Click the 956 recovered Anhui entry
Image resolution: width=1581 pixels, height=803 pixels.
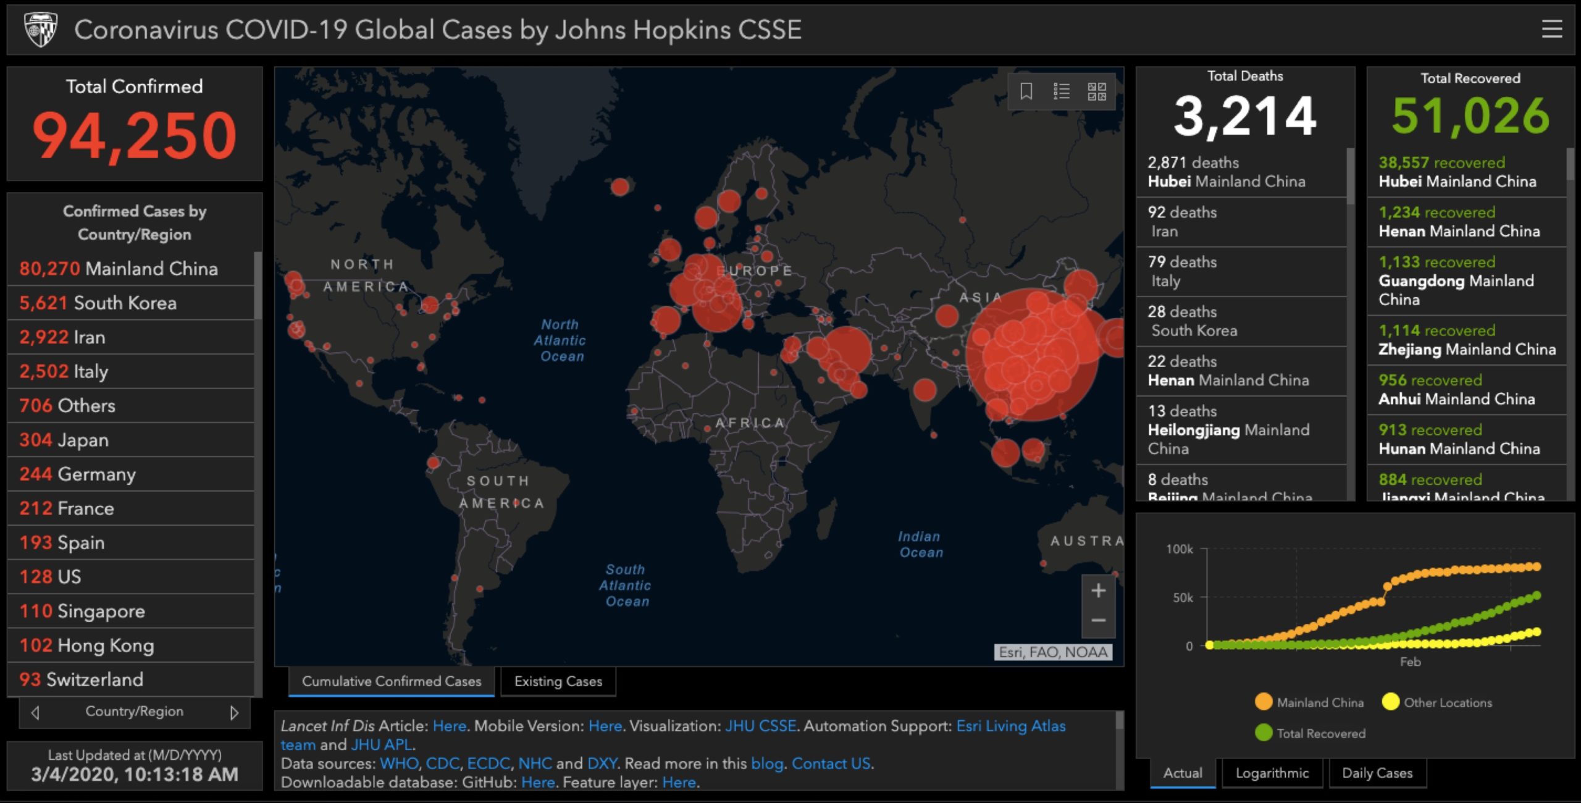1467,390
